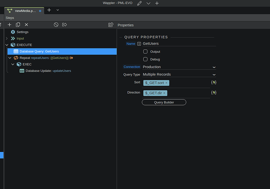
Task: Click the EXEC cube icon
Action: [x=19, y=64]
